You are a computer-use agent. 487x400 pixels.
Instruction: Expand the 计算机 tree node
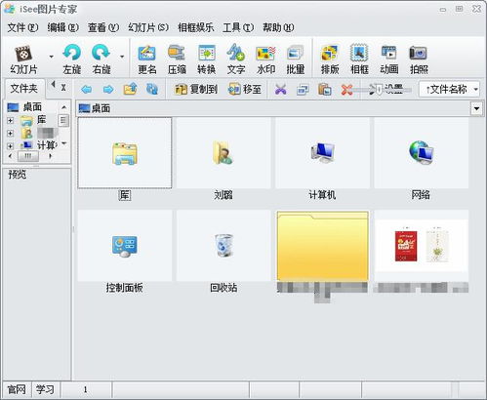pyautogui.click(x=10, y=146)
